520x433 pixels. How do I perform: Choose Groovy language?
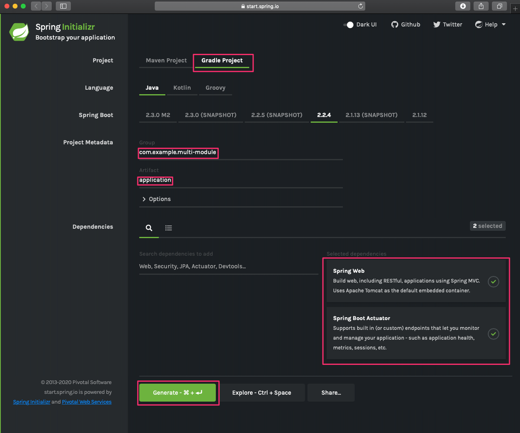[x=215, y=88]
